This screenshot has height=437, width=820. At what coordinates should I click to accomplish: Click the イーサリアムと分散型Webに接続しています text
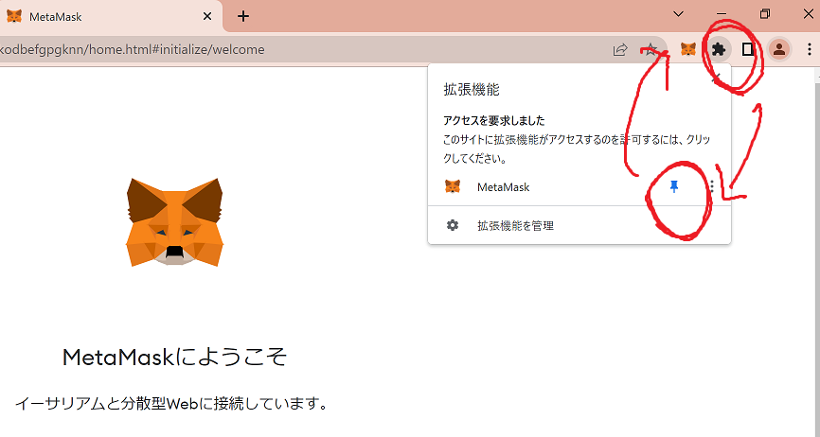click(171, 403)
